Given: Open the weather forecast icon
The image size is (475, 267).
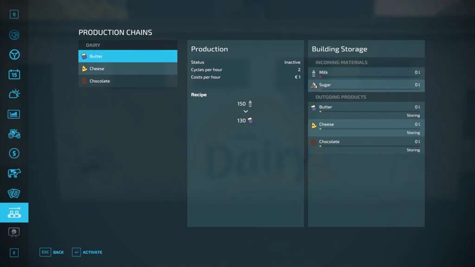Looking at the screenshot, I should coord(14,94).
